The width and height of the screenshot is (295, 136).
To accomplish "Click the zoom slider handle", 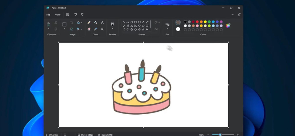I will click(x=220, y=135).
